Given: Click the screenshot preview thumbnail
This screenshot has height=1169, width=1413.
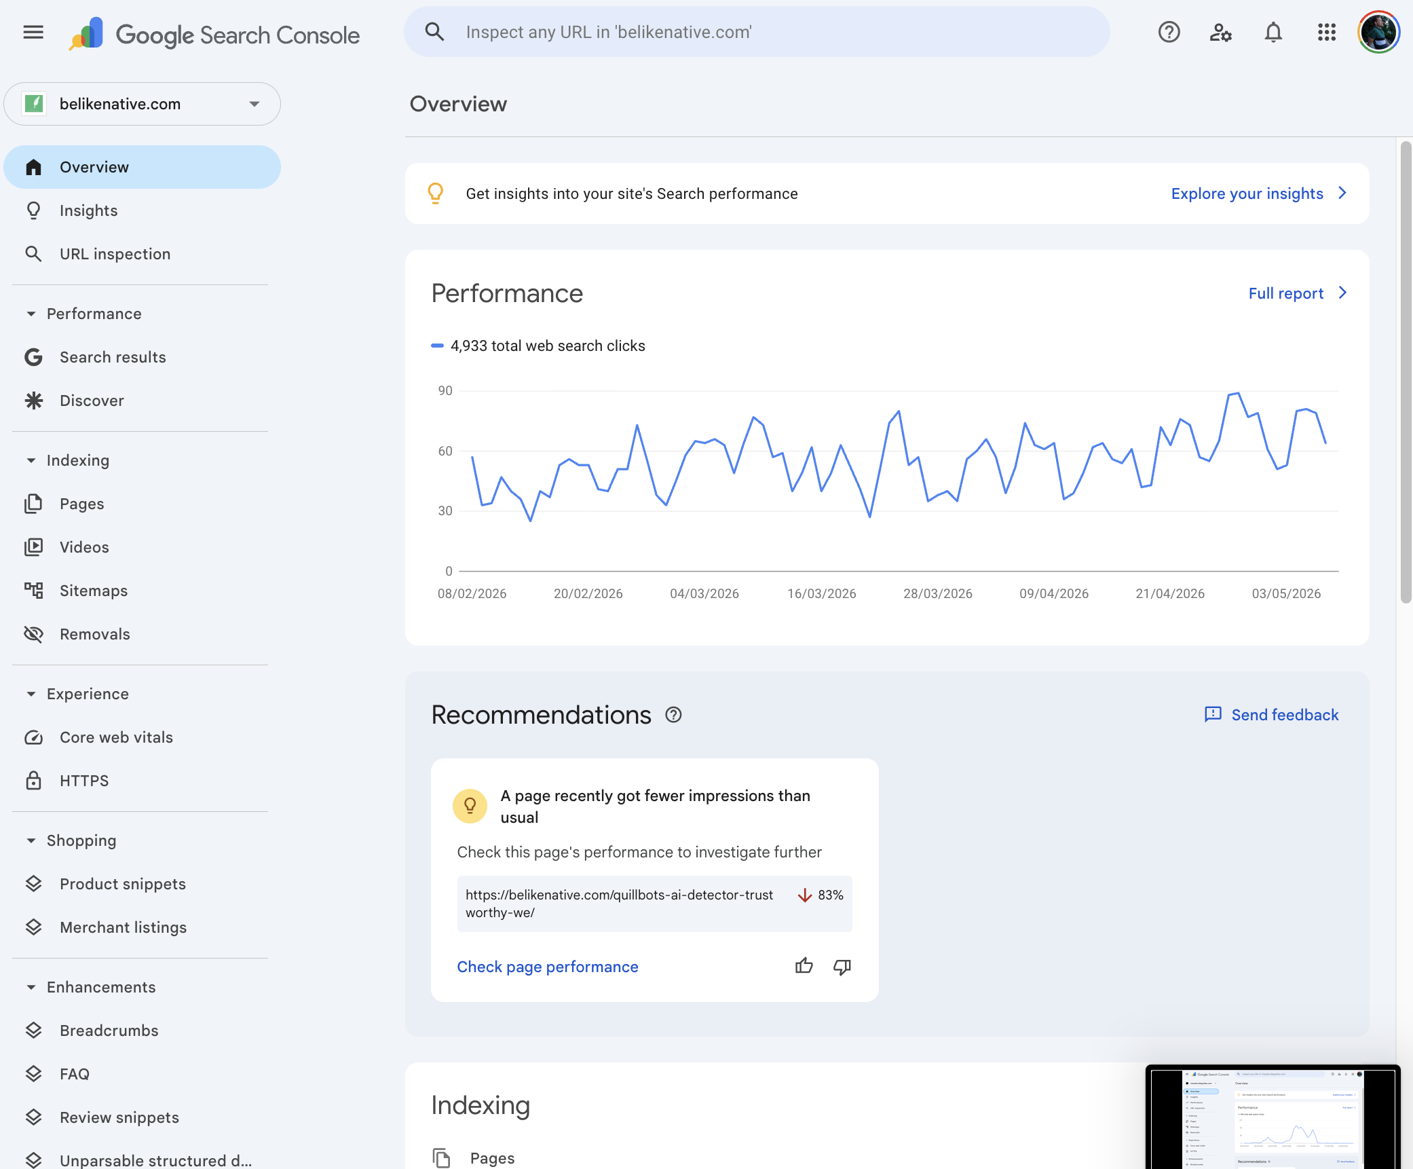Looking at the screenshot, I should [x=1273, y=1117].
